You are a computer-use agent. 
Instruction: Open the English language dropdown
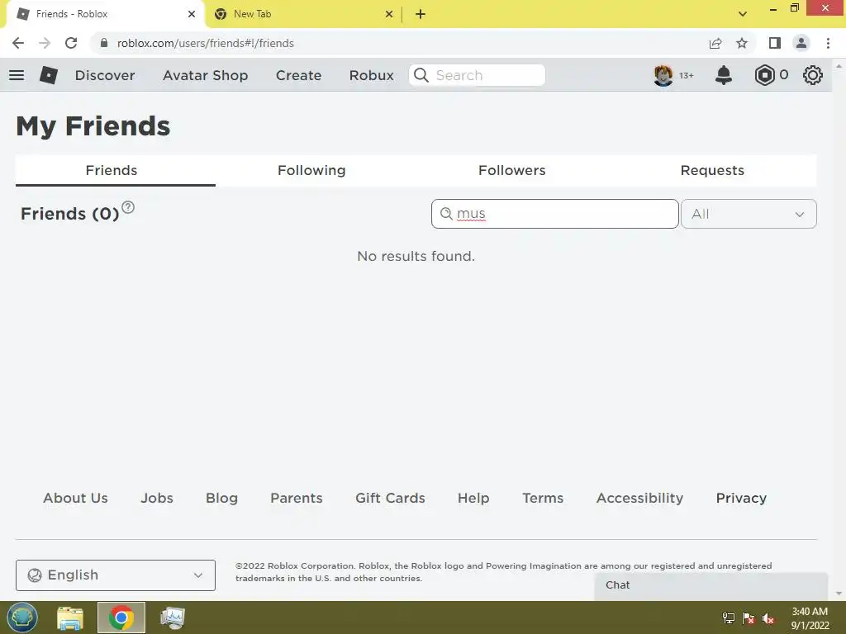point(116,575)
